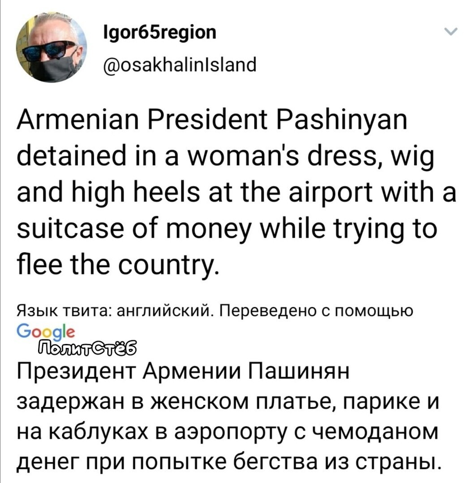Viewport: 473px width, 483px height.
Task: Click the line 'задержан в женском платье, парике и'
Action: [228, 403]
